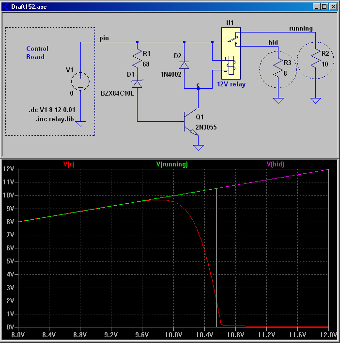Select the R2 resistor symbol

[316, 58]
